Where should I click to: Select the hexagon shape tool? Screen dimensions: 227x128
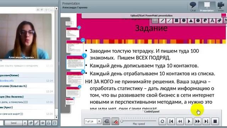198,21
